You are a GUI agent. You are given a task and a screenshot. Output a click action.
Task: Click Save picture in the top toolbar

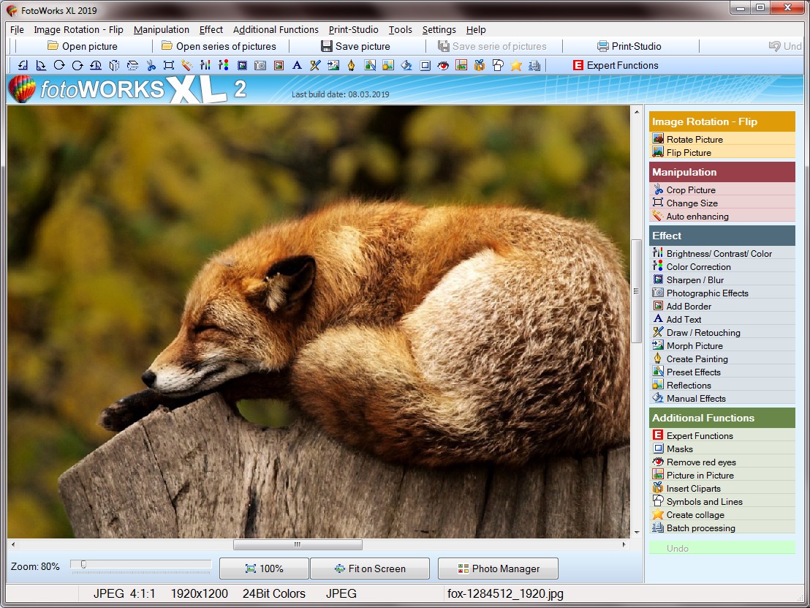coord(355,46)
